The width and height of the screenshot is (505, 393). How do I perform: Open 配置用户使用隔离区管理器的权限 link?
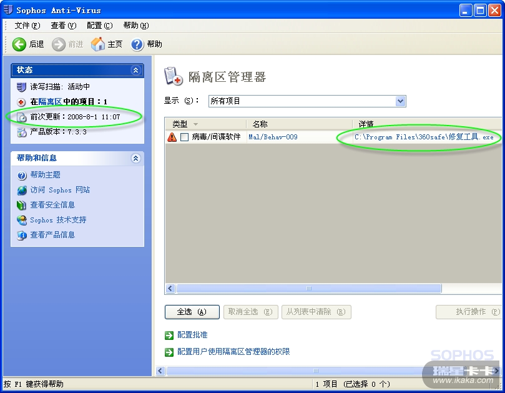(x=233, y=352)
